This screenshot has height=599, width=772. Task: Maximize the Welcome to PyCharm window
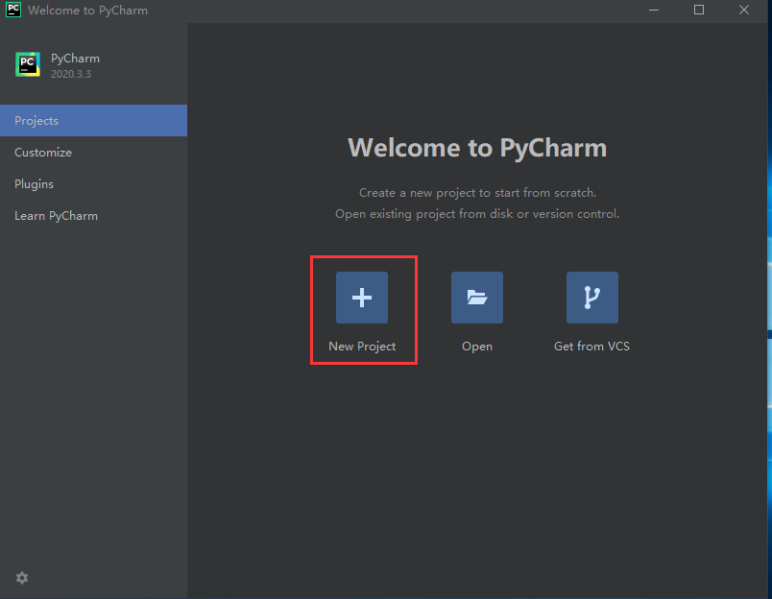[x=699, y=10]
